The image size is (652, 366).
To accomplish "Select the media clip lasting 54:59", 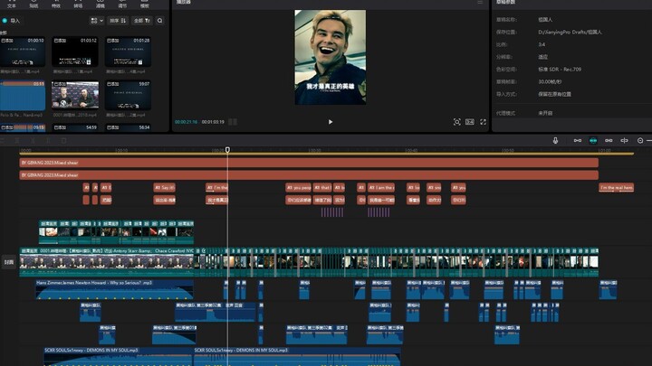I will tap(75, 127).
